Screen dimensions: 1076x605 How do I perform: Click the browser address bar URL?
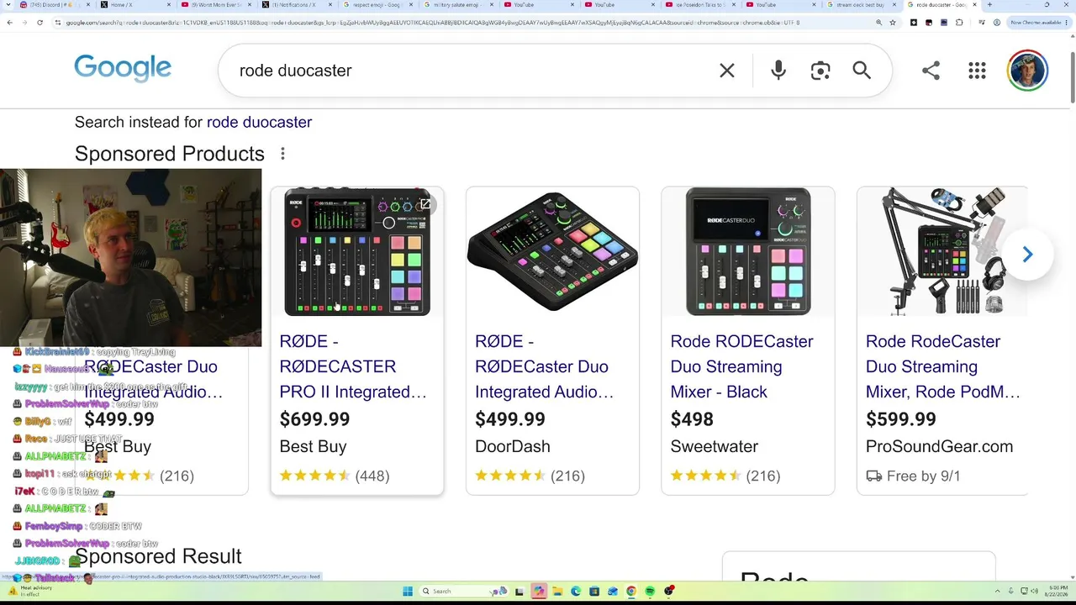pos(433,23)
